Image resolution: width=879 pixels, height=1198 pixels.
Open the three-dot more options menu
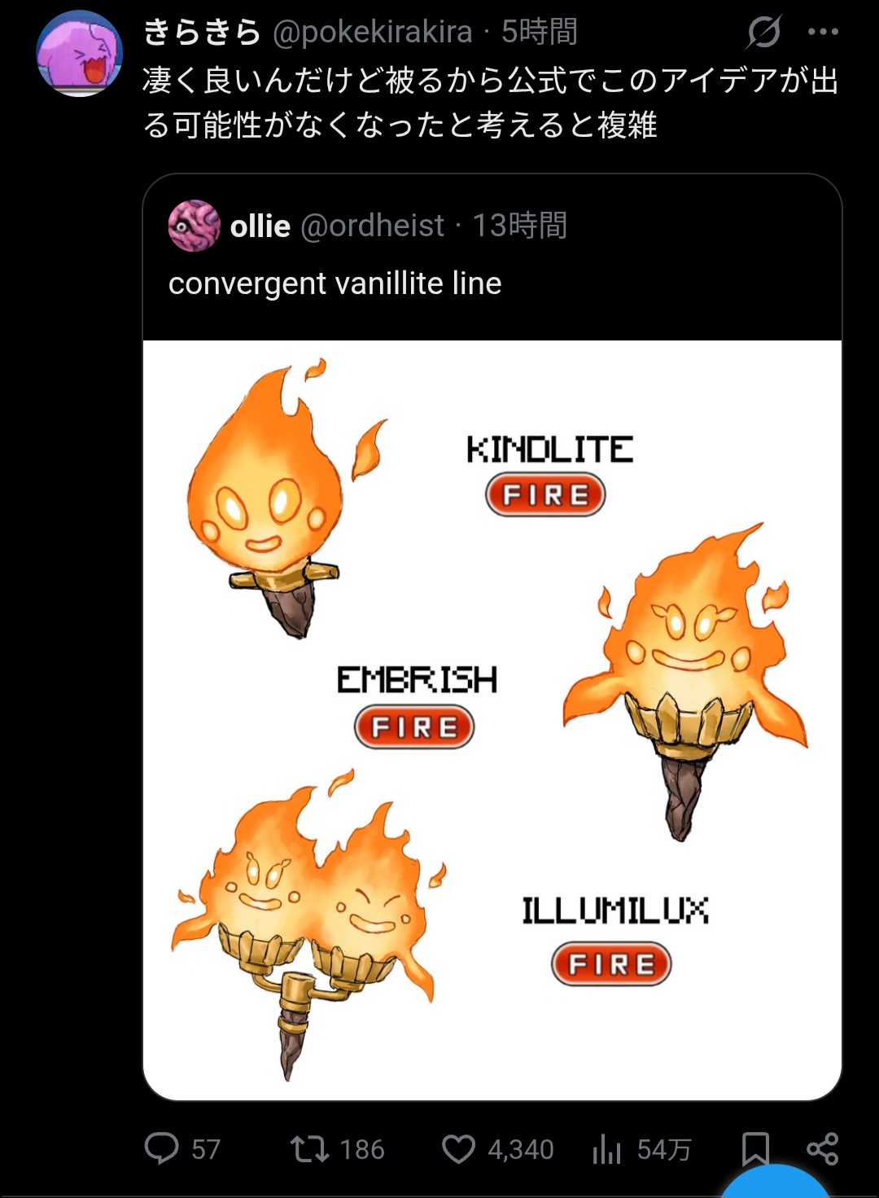[x=823, y=32]
